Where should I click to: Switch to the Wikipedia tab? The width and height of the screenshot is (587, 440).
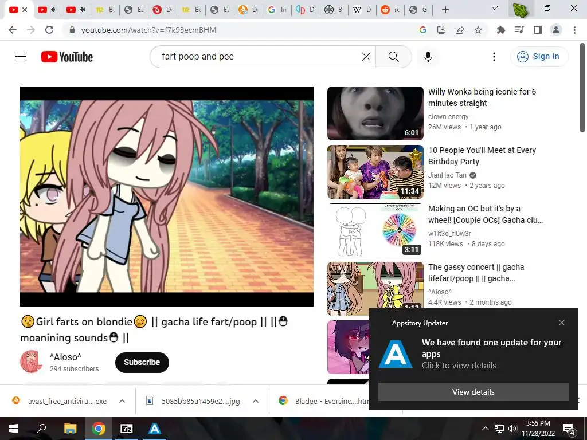362,10
